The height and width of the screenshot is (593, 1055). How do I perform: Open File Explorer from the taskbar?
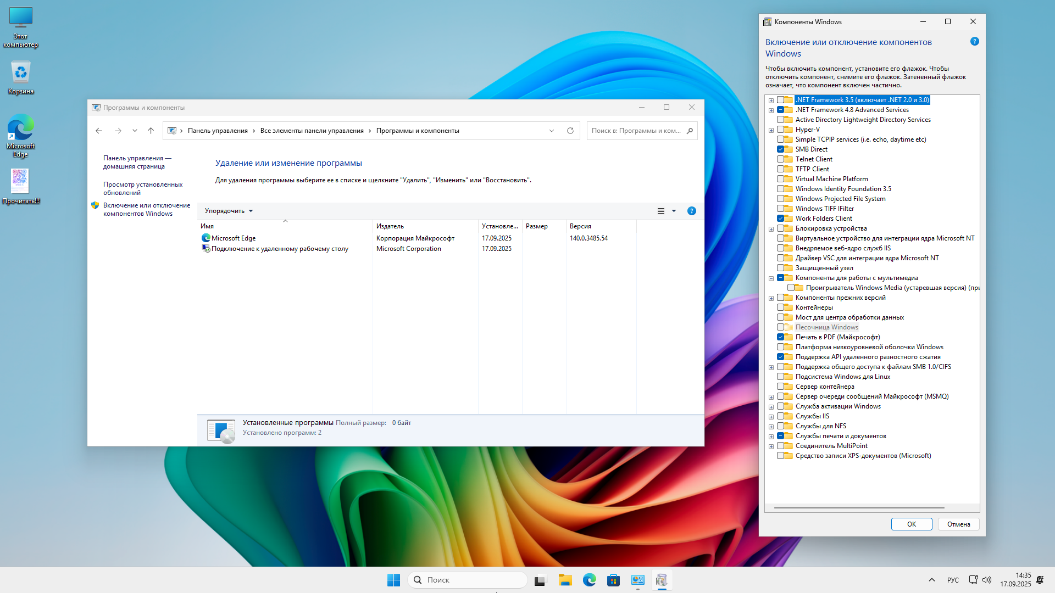(x=565, y=580)
